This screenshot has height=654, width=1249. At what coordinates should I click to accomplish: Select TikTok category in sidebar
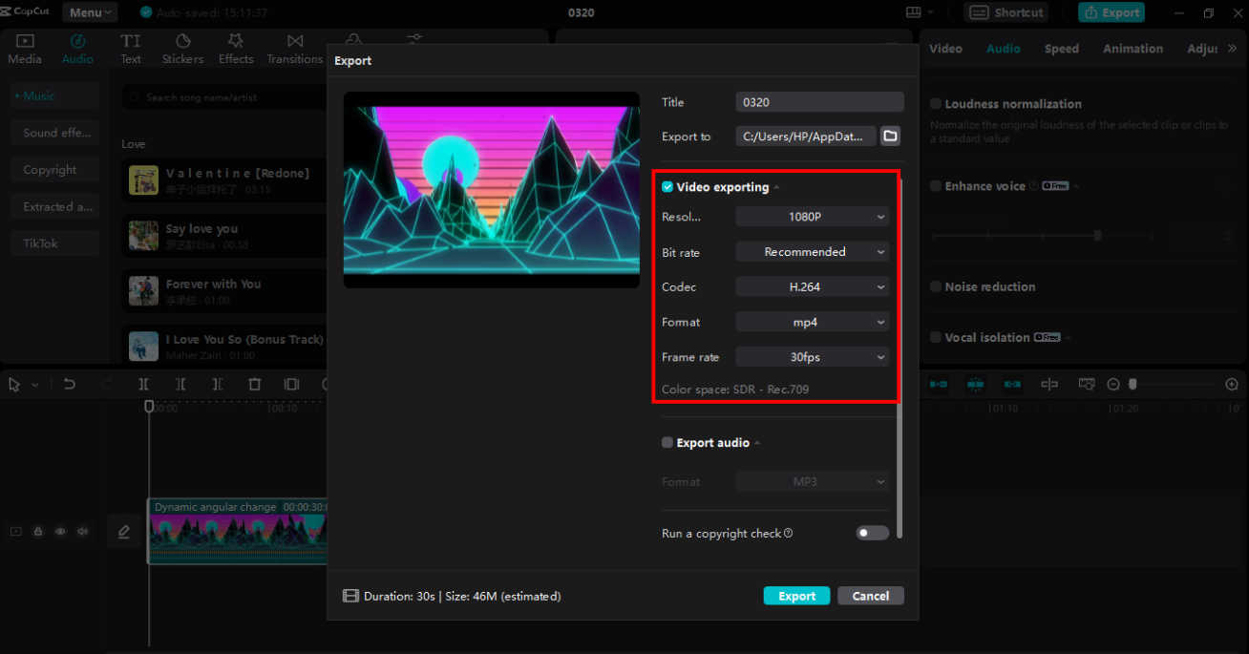pyautogui.click(x=55, y=243)
